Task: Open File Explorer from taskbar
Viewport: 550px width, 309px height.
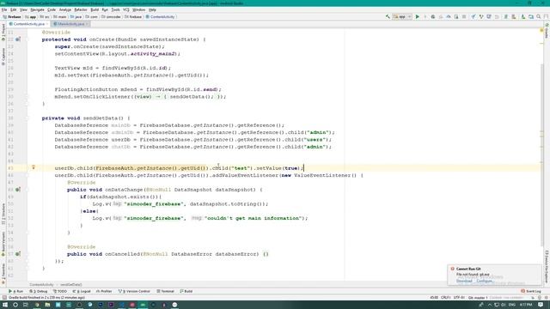Action: point(47,305)
